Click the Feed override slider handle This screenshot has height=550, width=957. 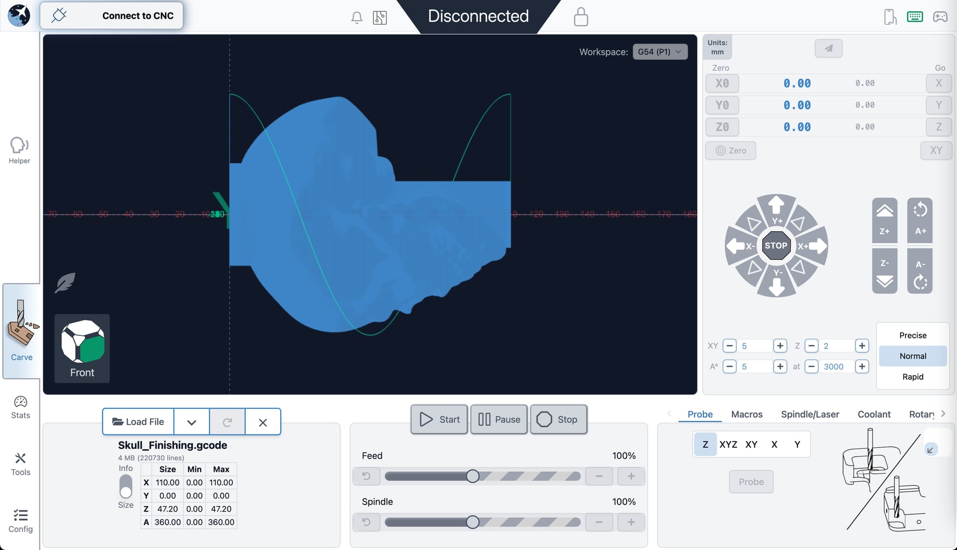tap(473, 476)
